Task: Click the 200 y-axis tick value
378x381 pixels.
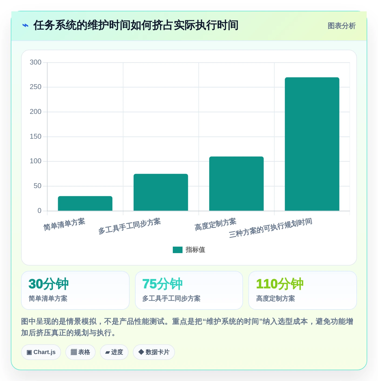Action: pos(36,112)
